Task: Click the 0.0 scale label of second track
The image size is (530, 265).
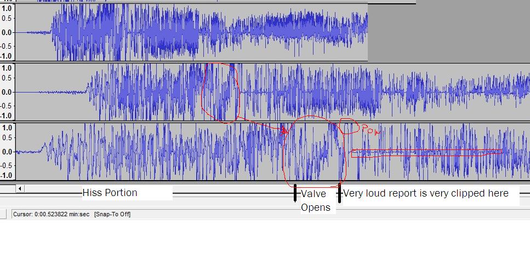Action: click(x=7, y=92)
